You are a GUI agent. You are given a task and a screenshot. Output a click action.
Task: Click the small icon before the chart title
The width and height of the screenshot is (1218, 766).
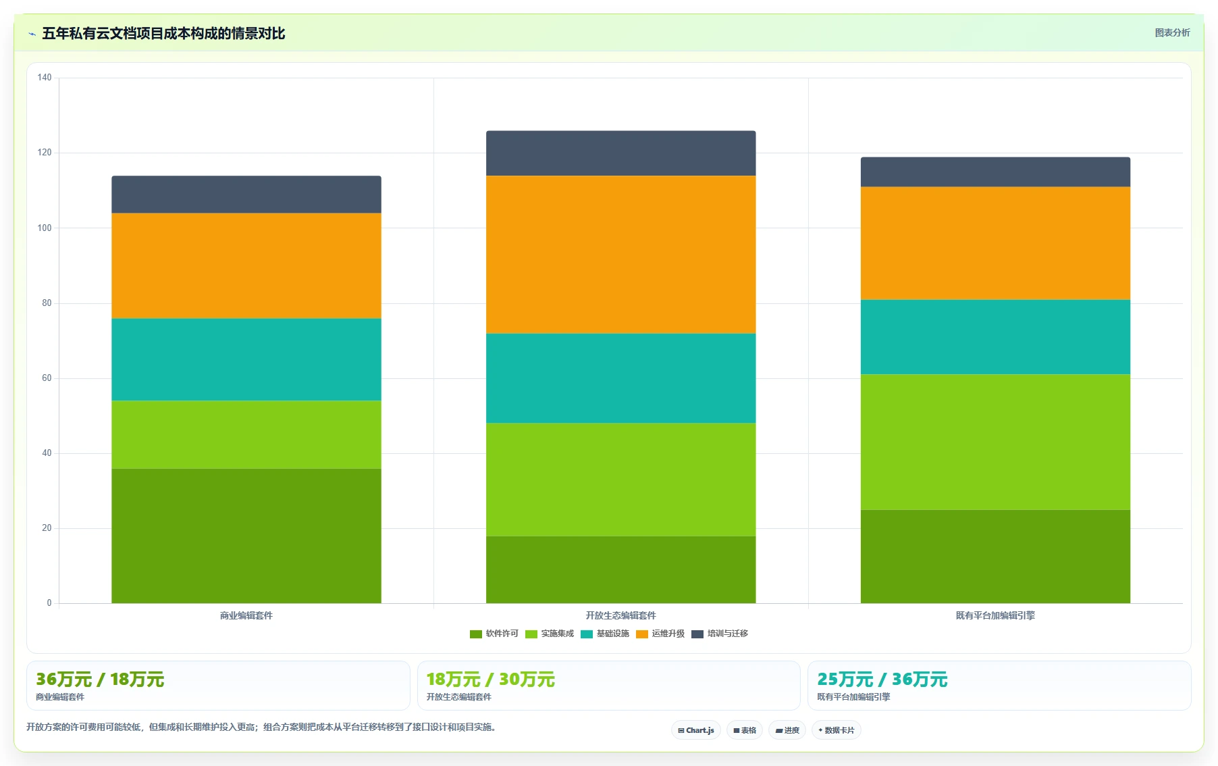(32, 34)
